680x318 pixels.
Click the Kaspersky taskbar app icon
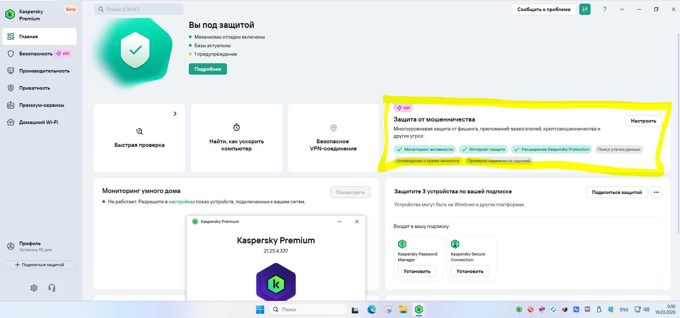coord(419,309)
